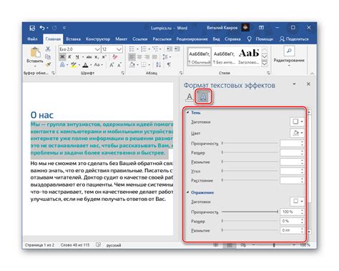Click the Undo arrow icon
Viewport: 339px width, 271px height.
(x=42, y=28)
